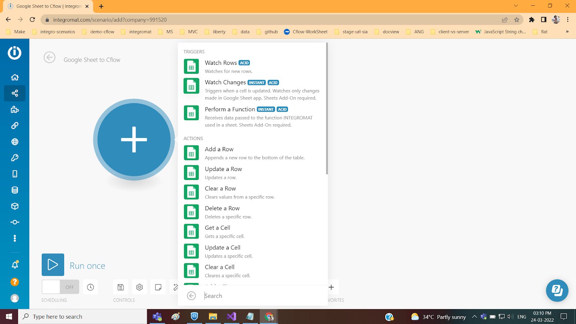Open Scenarios in the left sidebar
The image size is (576, 324).
tap(15, 93)
